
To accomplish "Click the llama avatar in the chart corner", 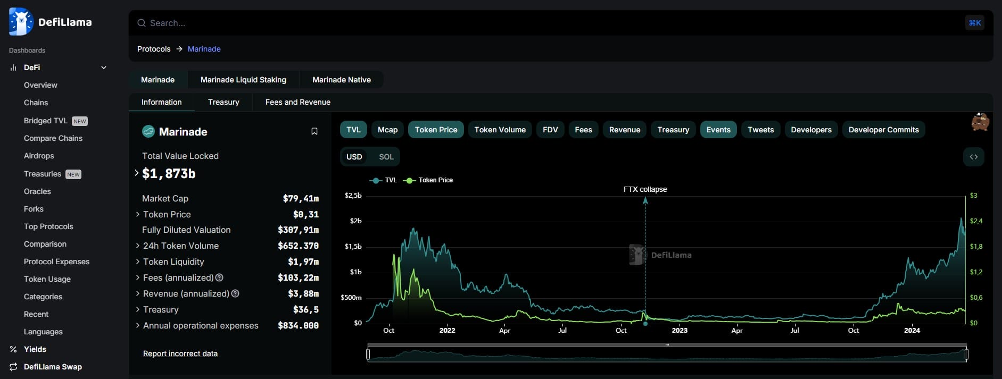I will tap(980, 122).
